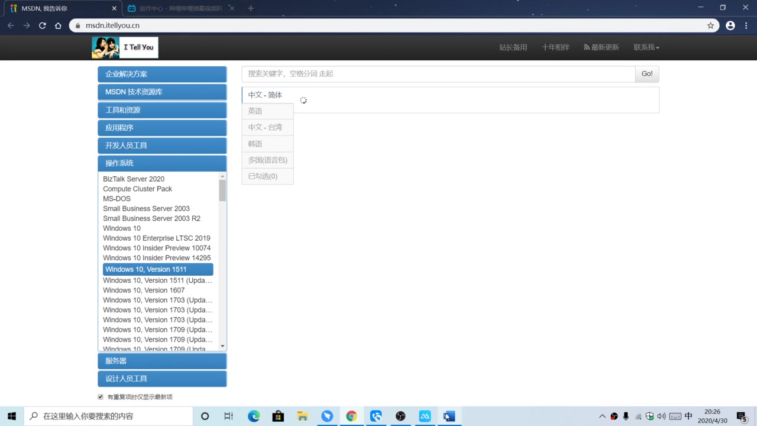Viewport: 757px width, 426px height.
Task: Open OBS Studio from the taskbar
Action: [x=400, y=416]
